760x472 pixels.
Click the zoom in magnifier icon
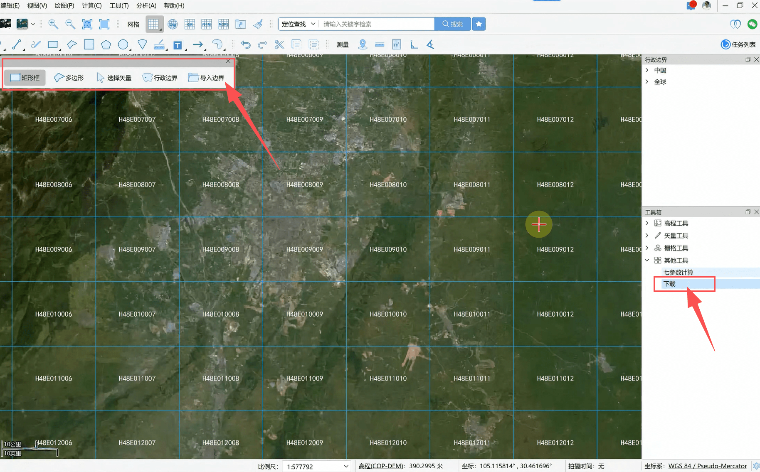click(x=53, y=24)
